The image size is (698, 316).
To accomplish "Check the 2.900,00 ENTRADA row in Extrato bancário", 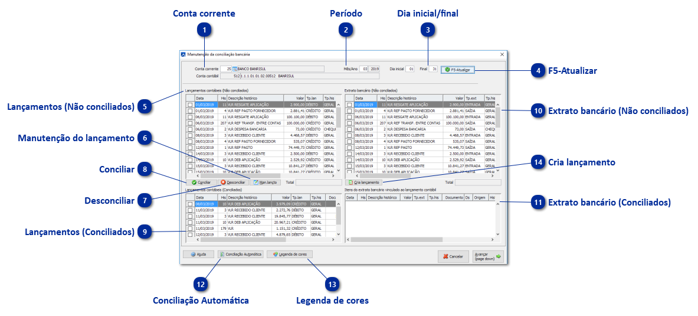I will coord(349,105).
